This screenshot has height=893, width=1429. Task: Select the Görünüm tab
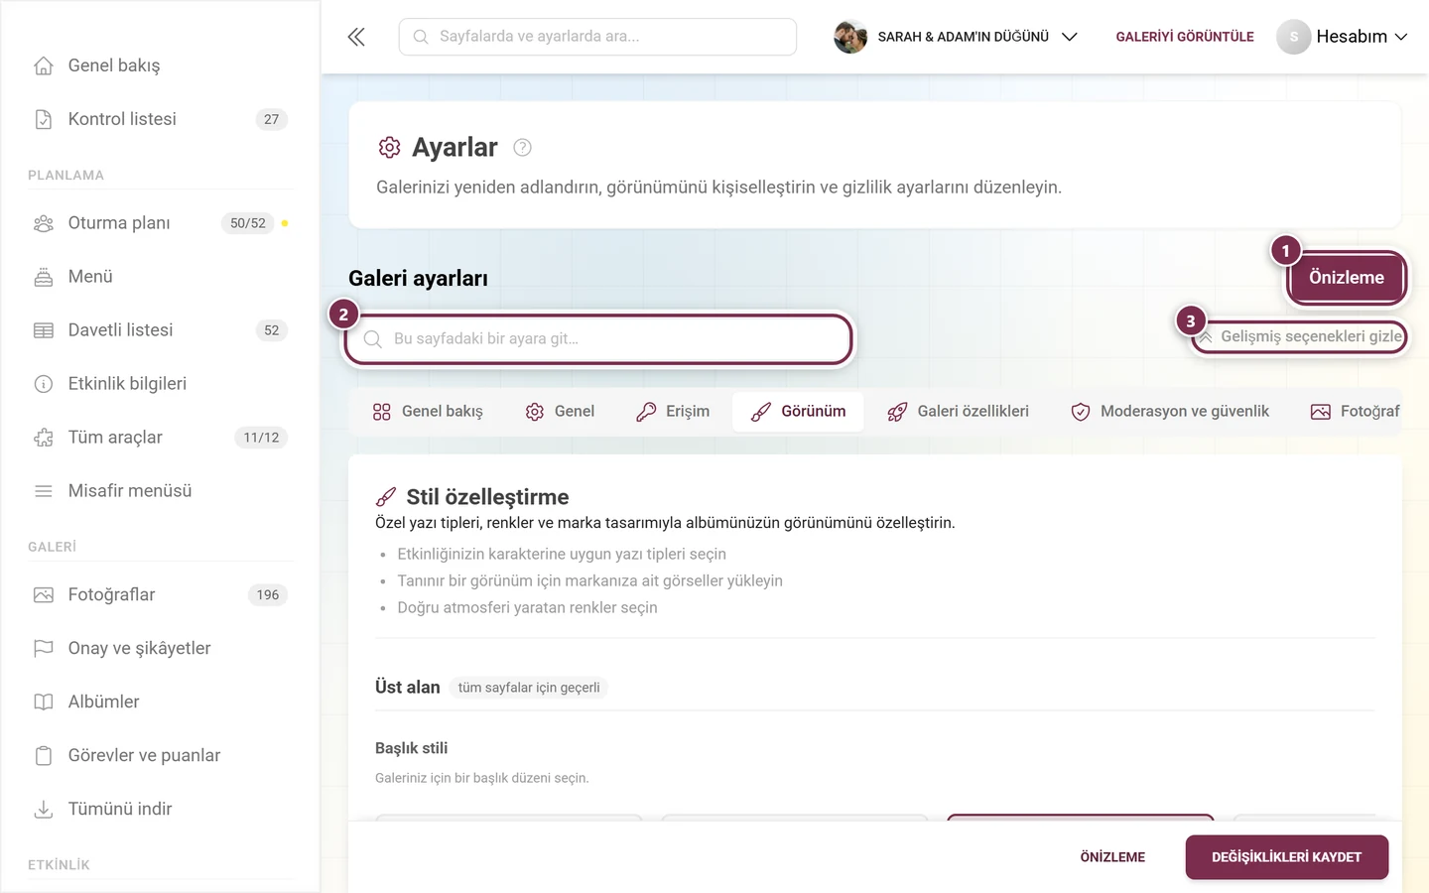coord(798,412)
